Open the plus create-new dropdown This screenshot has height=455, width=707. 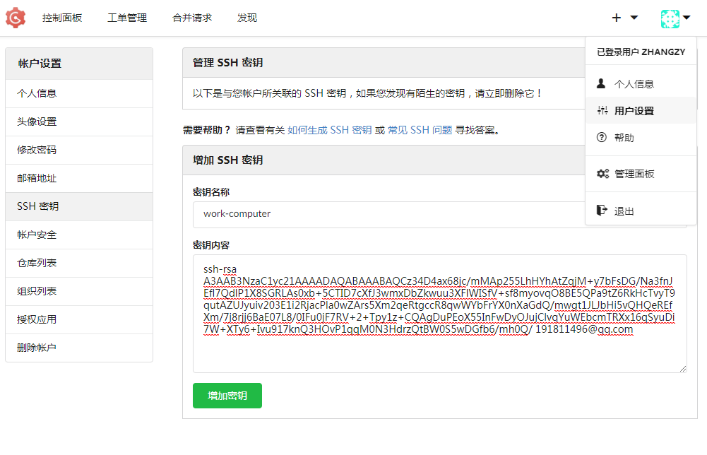(624, 18)
